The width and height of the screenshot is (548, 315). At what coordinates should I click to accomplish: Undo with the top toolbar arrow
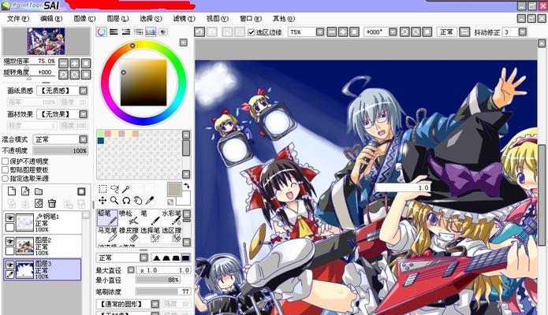[x=199, y=32]
